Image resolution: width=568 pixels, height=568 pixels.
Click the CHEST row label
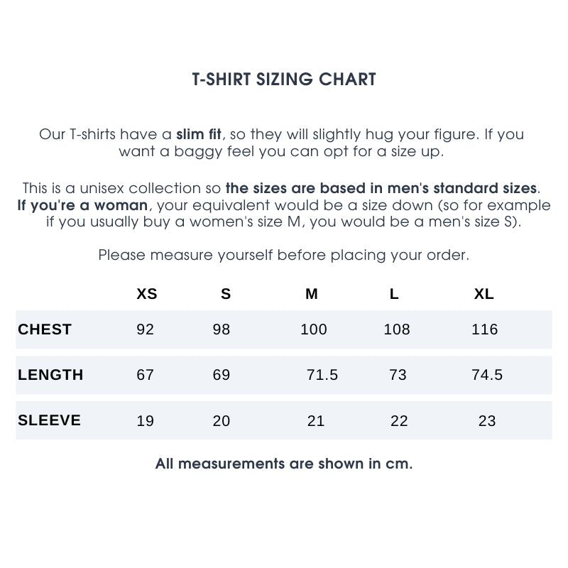(x=45, y=329)
